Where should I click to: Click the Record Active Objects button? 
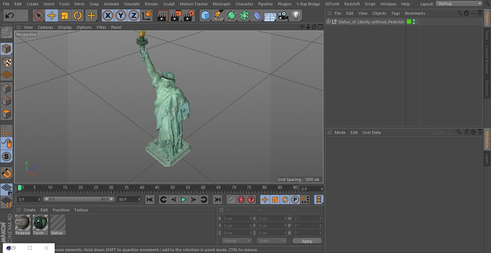[x=231, y=200]
